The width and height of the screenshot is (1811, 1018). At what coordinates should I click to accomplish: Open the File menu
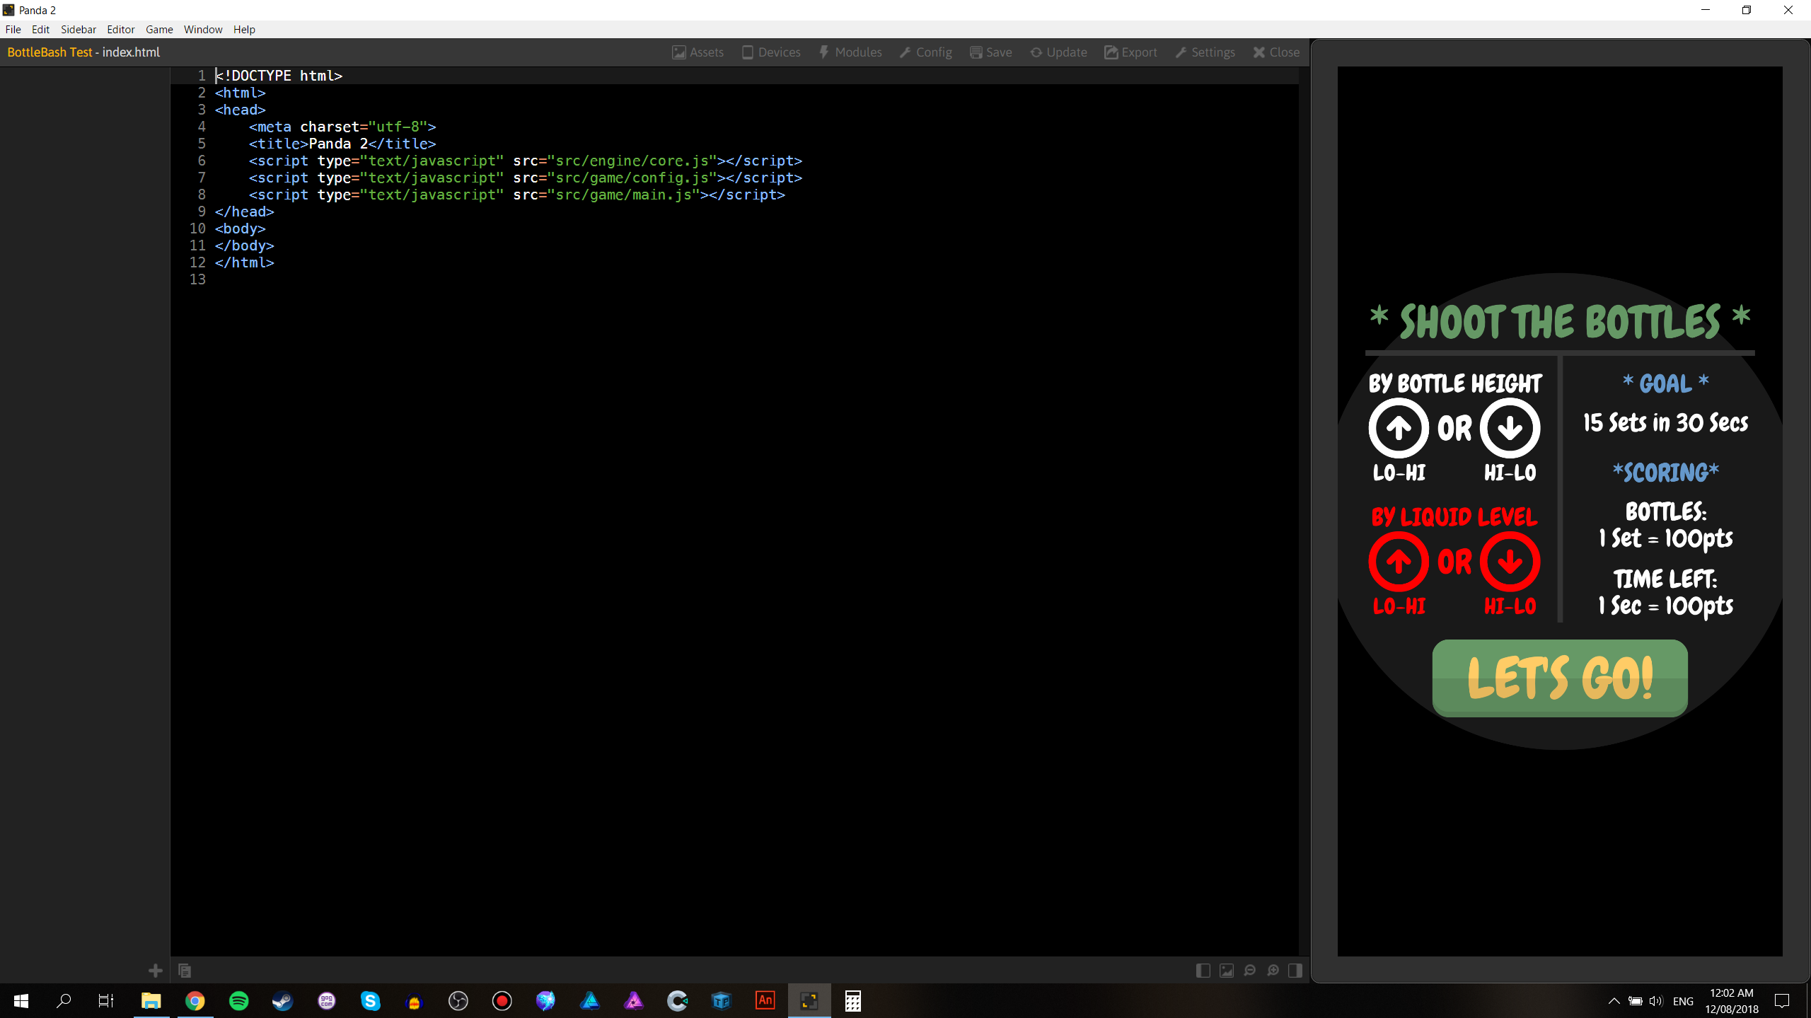click(13, 29)
